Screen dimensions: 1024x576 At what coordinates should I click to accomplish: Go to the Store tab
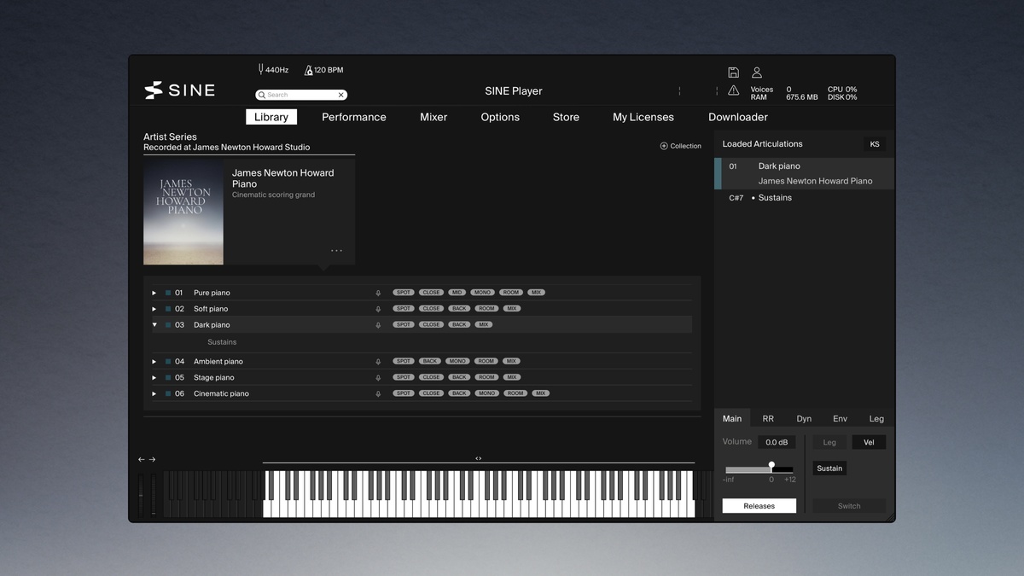tap(566, 117)
